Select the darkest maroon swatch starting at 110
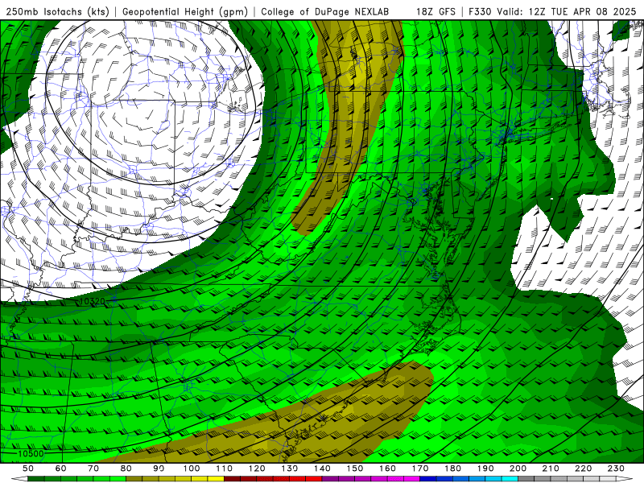644x483 pixels. [x=232, y=479]
